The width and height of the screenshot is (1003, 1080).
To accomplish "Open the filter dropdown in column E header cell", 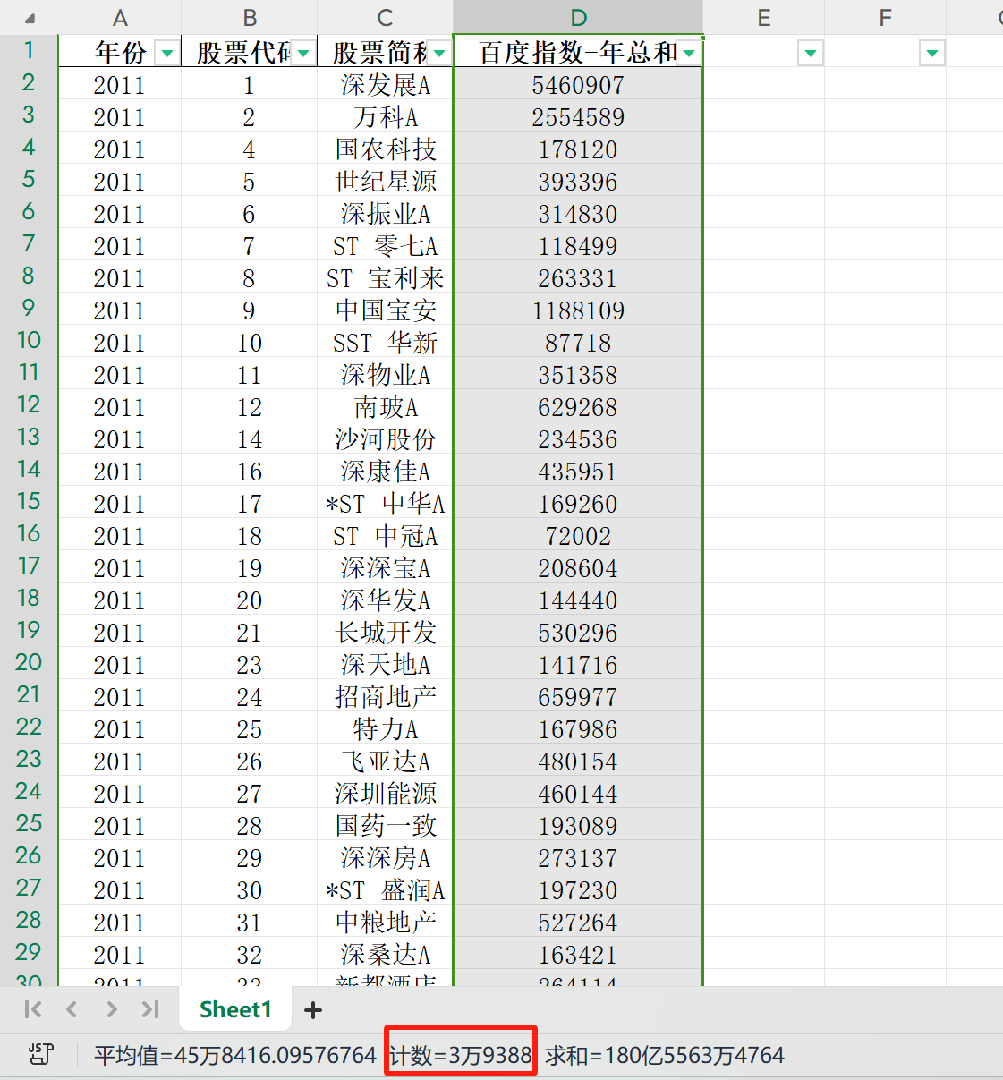I will tap(811, 54).
